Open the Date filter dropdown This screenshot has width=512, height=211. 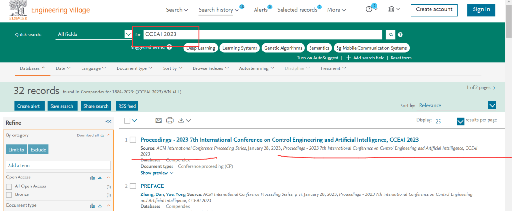tap(63, 68)
